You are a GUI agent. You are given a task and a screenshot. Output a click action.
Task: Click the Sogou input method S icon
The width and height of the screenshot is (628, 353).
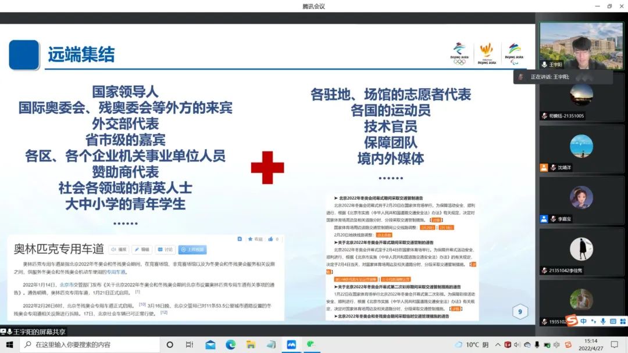click(572, 321)
